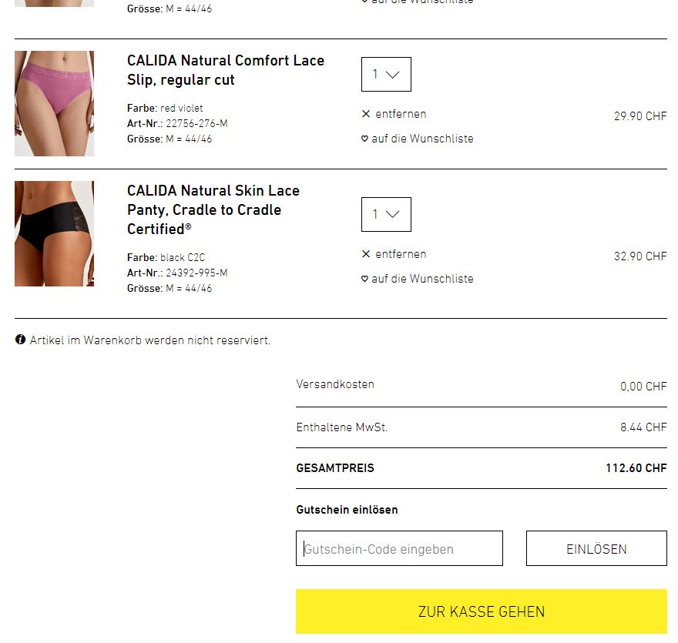Open quantity dropdown for Natural Comfort Lace Slip
This screenshot has height=643, width=678.
pyautogui.click(x=386, y=75)
